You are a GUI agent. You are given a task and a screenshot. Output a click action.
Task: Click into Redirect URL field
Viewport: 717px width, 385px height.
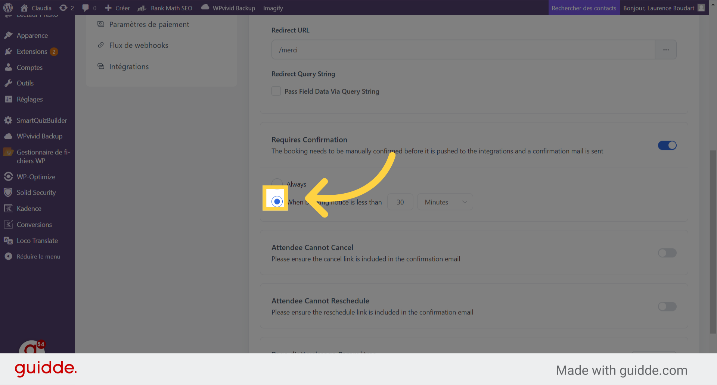coord(463,50)
